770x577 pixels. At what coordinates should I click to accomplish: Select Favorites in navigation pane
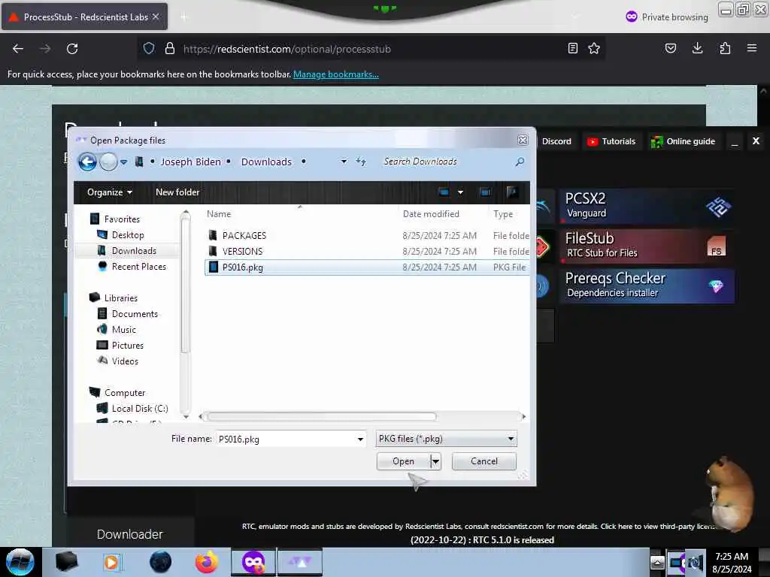coord(122,219)
